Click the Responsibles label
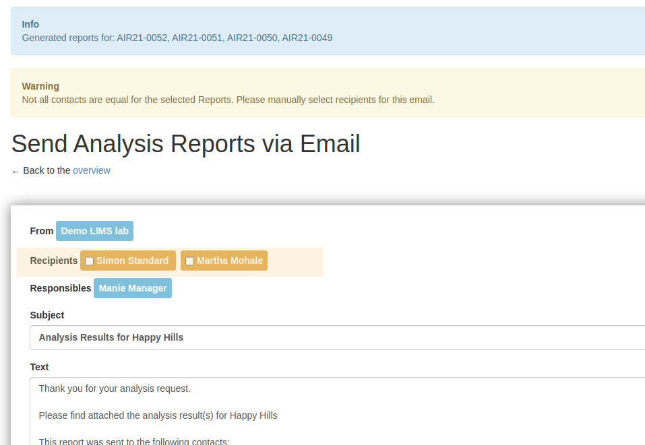Image resolution: width=645 pixels, height=445 pixels. 61,288
